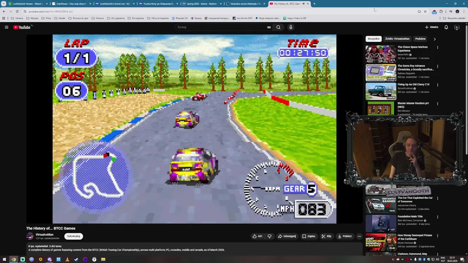This screenshot has height=263, width=468.
Task: Open VirtualceMan channel avatar
Action: click(30, 236)
